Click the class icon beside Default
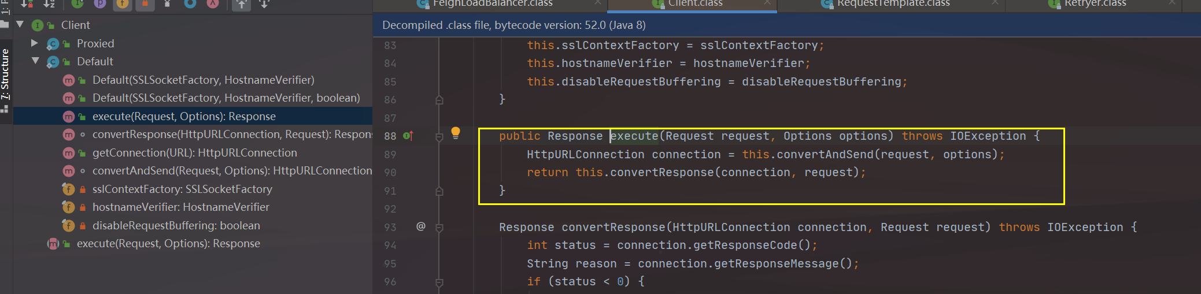 [x=53, y=62]
